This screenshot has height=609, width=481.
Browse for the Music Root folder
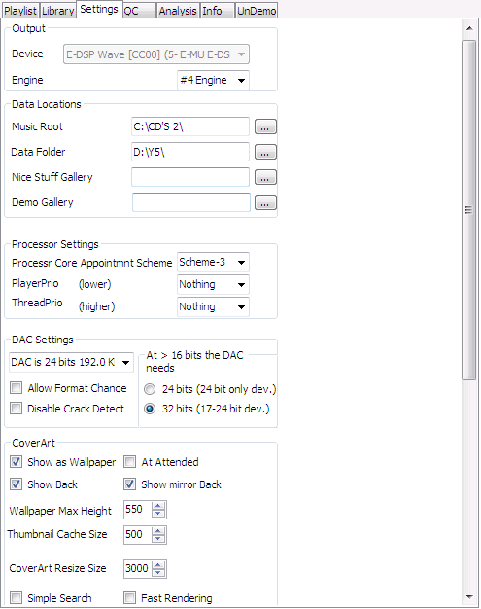coord(265,126)
